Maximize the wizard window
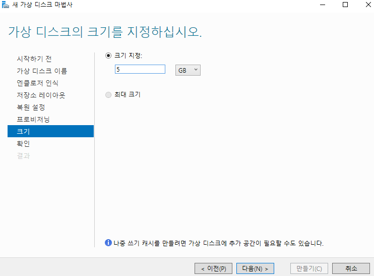374x276 pixels. click(x=345, y=5)
